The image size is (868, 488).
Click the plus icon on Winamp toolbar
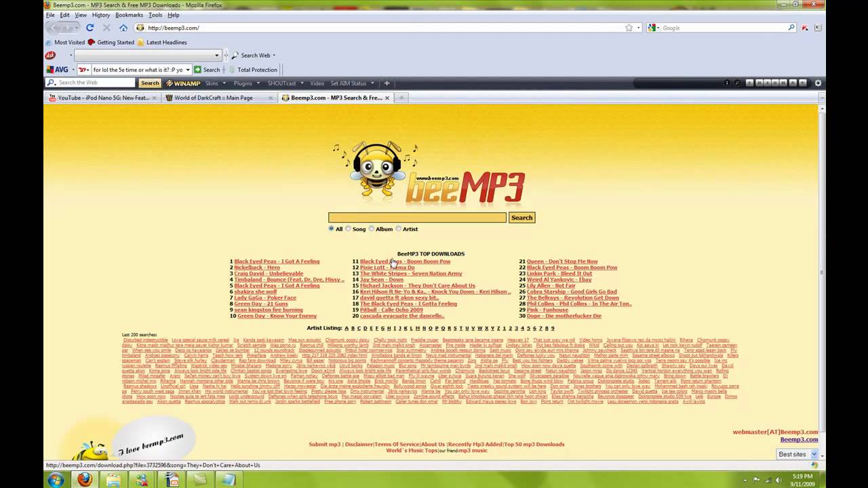[x=387, y=83]
